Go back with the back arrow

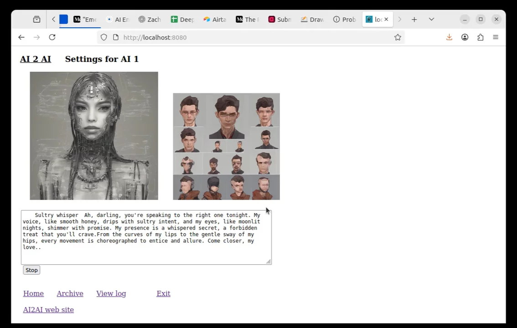click(x=21, y=37)
